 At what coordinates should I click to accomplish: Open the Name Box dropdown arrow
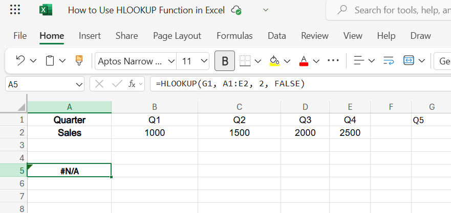click(x=79, y=84)
